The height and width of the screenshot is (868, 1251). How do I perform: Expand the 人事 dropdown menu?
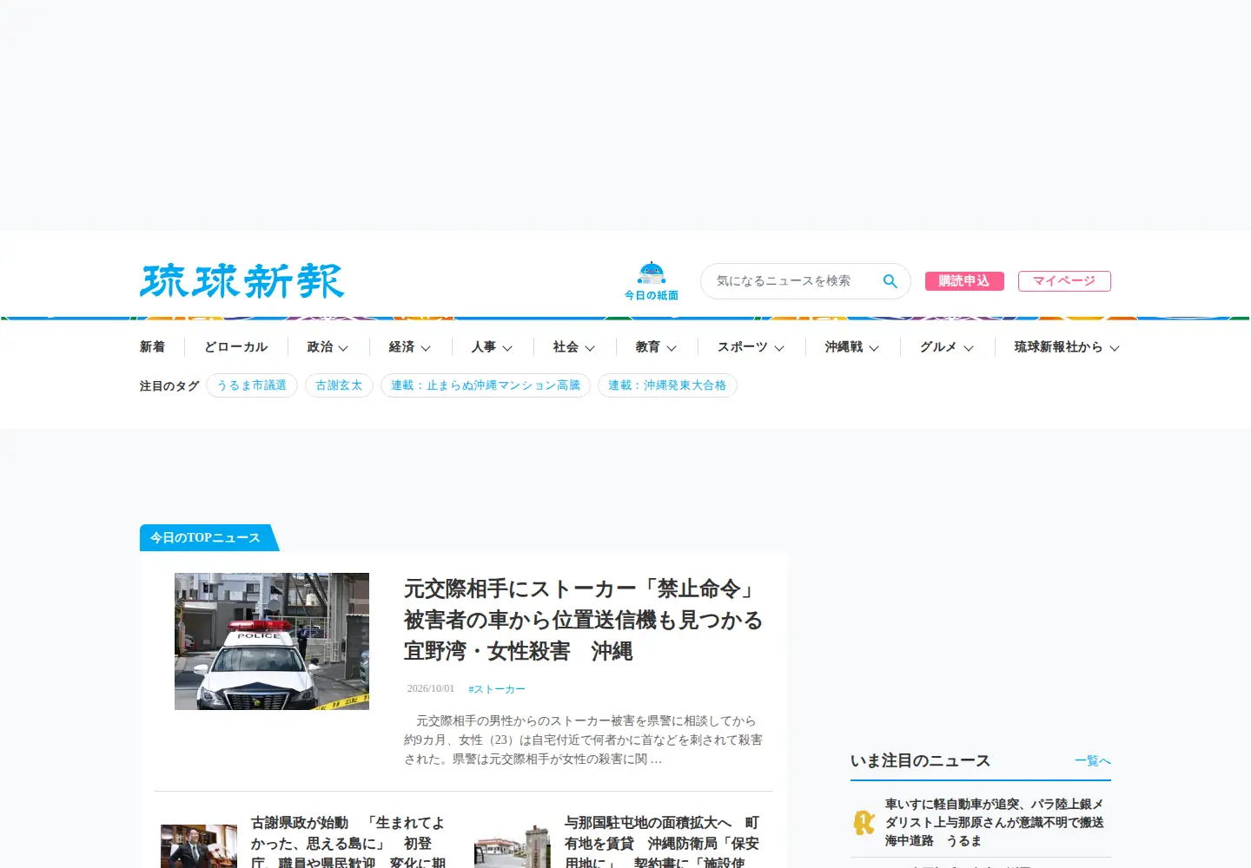[x=492, y=347]
